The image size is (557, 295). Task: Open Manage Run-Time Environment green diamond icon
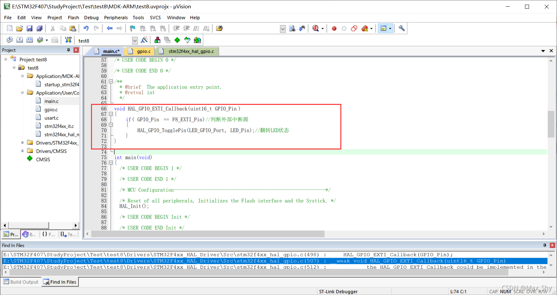pyautogui.click(x=177, y=40)
